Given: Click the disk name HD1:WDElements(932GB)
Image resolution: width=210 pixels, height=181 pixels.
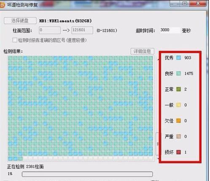Looking at the screenshot, I should tap(65, 21).
